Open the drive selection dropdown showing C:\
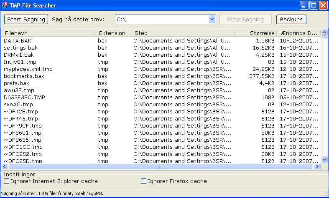 coord(212,20)
